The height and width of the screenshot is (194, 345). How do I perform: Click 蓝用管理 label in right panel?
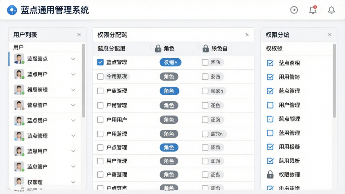tap(289, 133)
